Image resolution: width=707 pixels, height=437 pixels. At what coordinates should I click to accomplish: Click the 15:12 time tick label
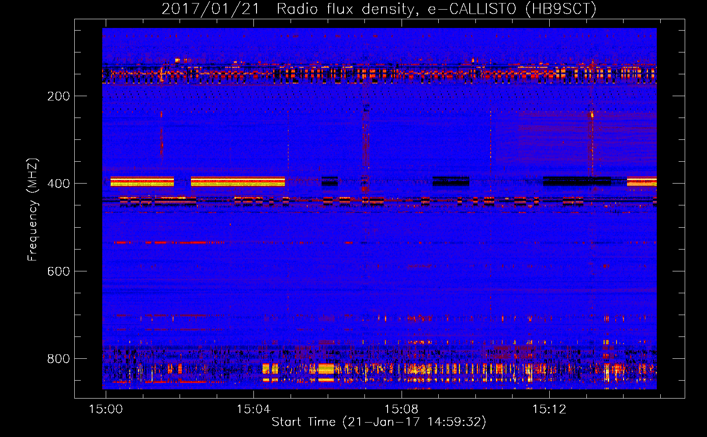click(x=549, y=409)
